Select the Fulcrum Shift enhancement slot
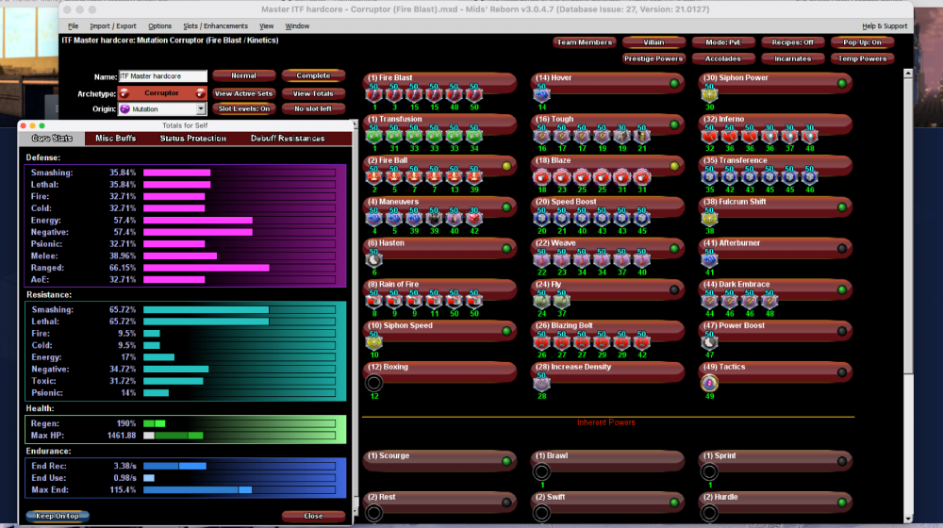Viewport: 943px width, 528px height. tap(710, 218)
